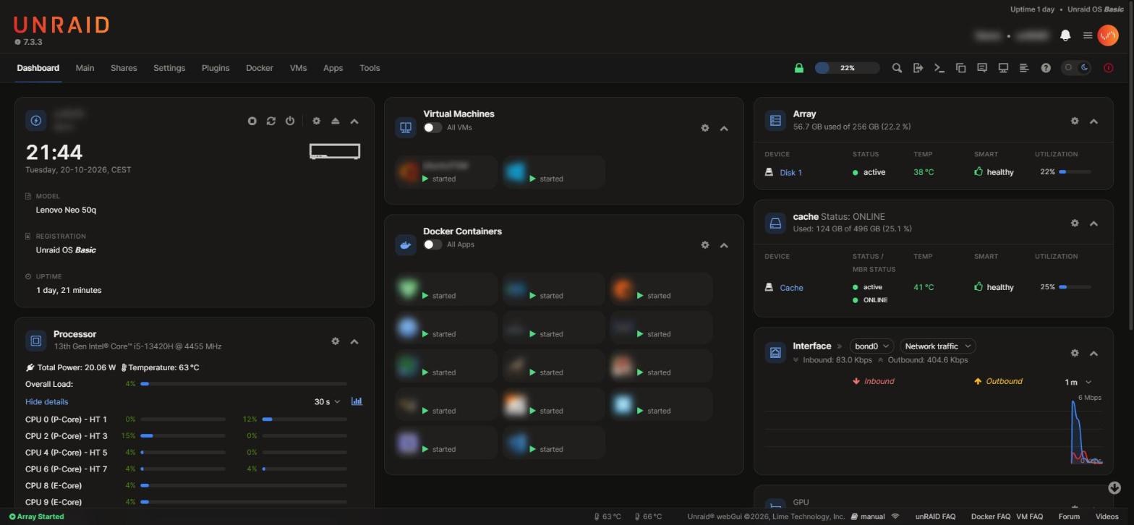Click the hamburger menu next to avatar

(x=1087, y=35)
